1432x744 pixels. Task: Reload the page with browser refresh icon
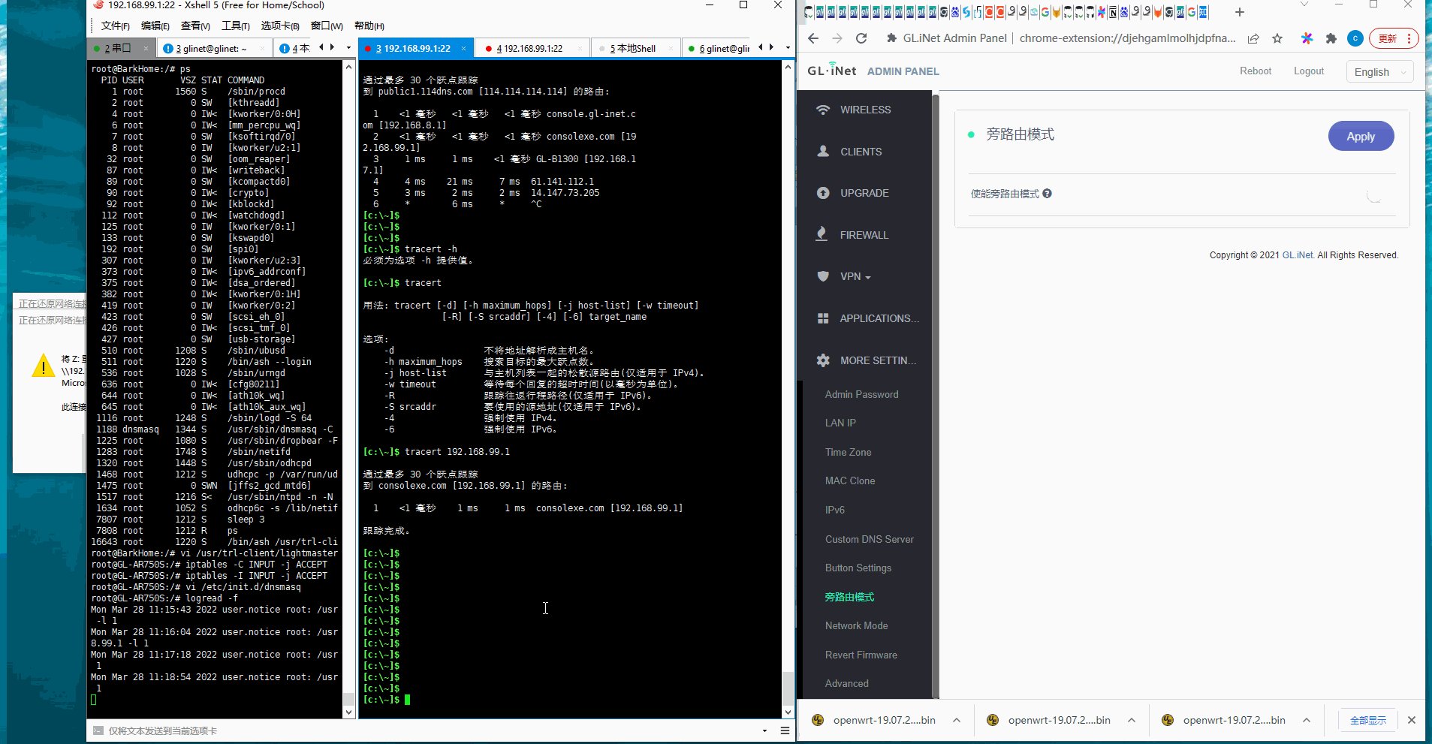coord(861,38)
